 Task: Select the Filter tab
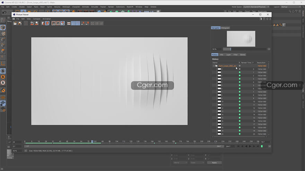(x=236, y=55)
